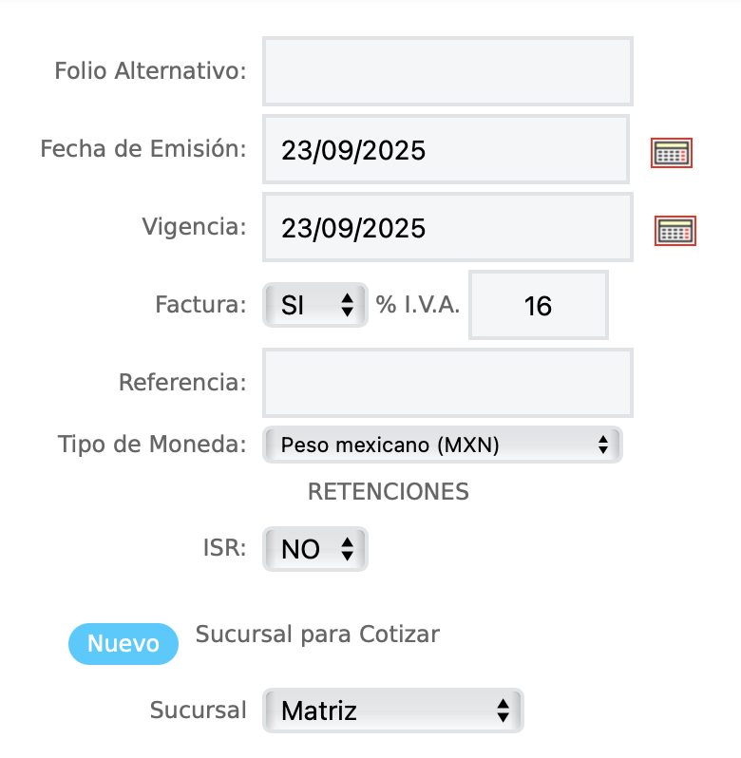Click the Vigencia label text
Screen dimensions: 741x758
[194, 227]
